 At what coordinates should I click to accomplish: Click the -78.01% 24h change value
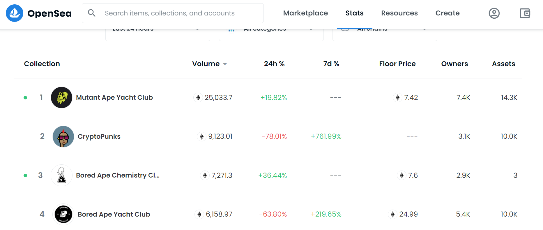tap(274, 136)
